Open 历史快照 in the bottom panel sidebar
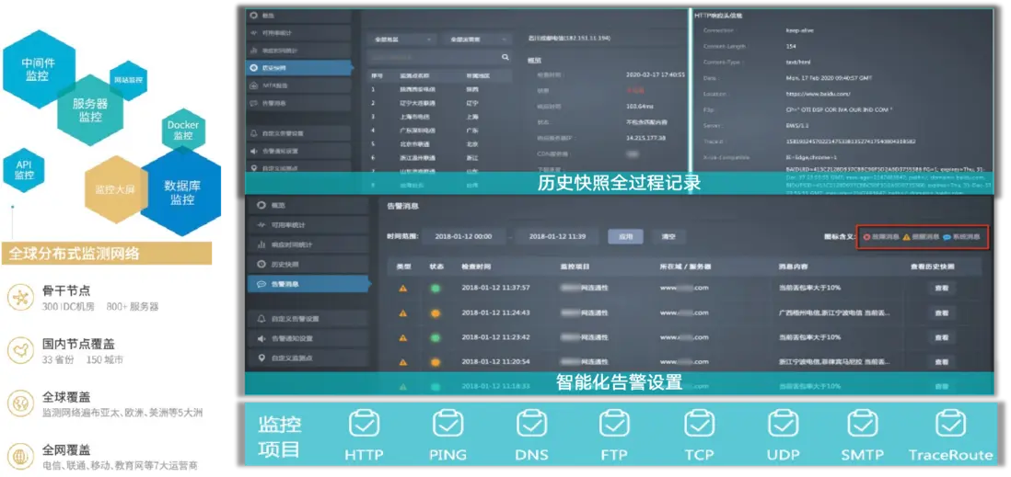 [308, 264]
